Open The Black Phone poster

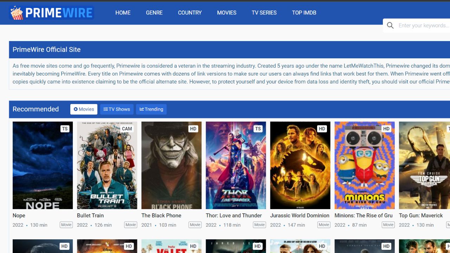click(x=172, y=166)
